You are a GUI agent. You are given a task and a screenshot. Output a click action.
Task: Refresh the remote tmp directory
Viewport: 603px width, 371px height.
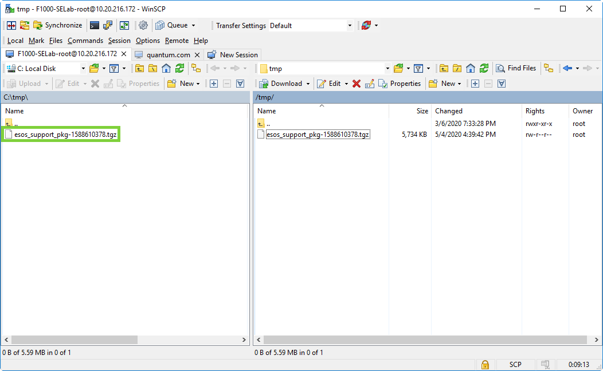click(x=484, y=68)
